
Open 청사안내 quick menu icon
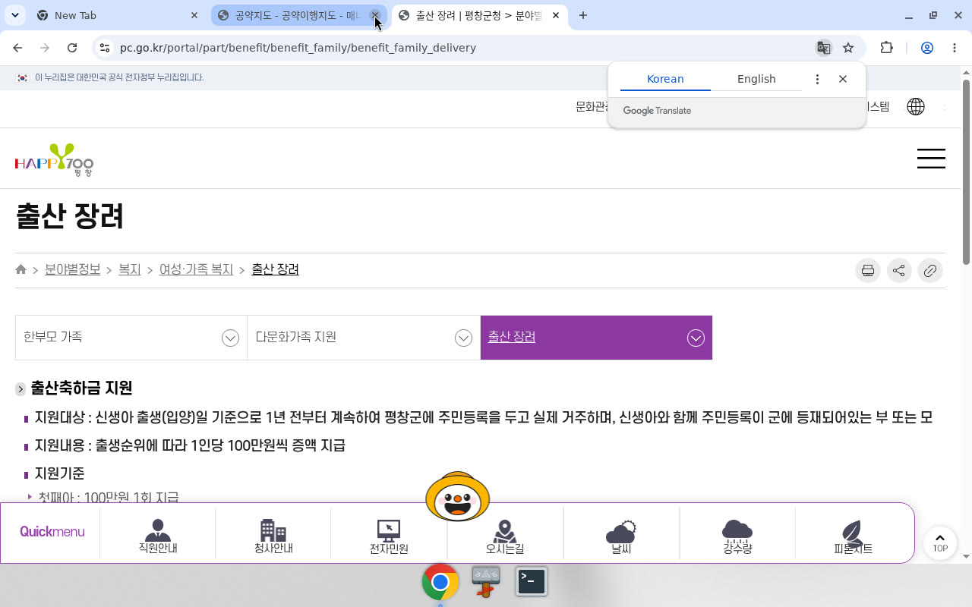tap(273, 536)
